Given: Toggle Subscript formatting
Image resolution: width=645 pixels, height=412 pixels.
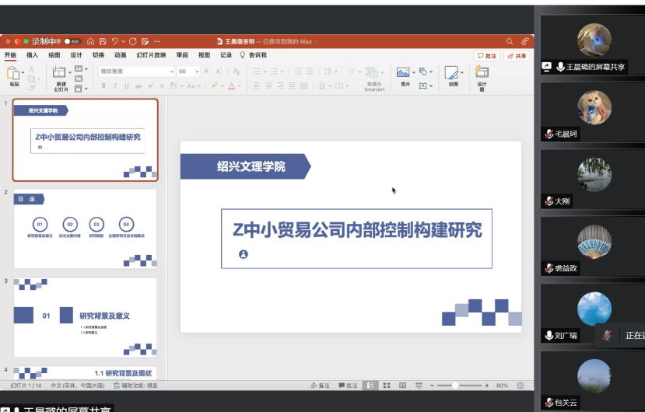Looking at the screenshot, I should [163, 86].
